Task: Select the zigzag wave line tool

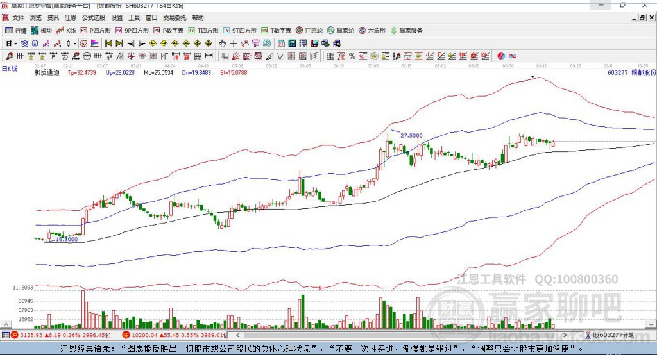Action: (280, 56)
